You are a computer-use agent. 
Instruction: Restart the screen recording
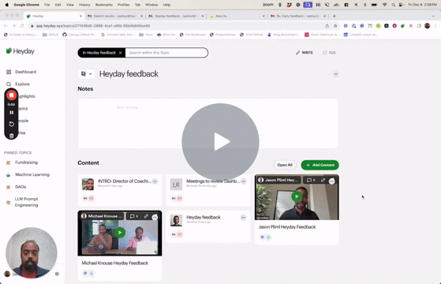tap(12, 124)
